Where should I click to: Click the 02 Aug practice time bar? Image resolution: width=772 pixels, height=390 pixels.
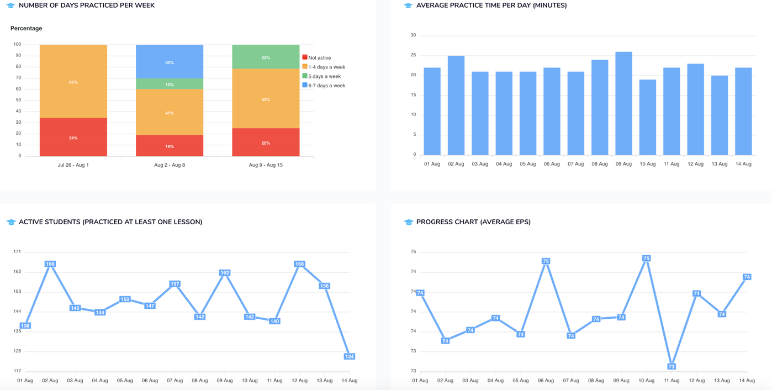click(456, 106)
